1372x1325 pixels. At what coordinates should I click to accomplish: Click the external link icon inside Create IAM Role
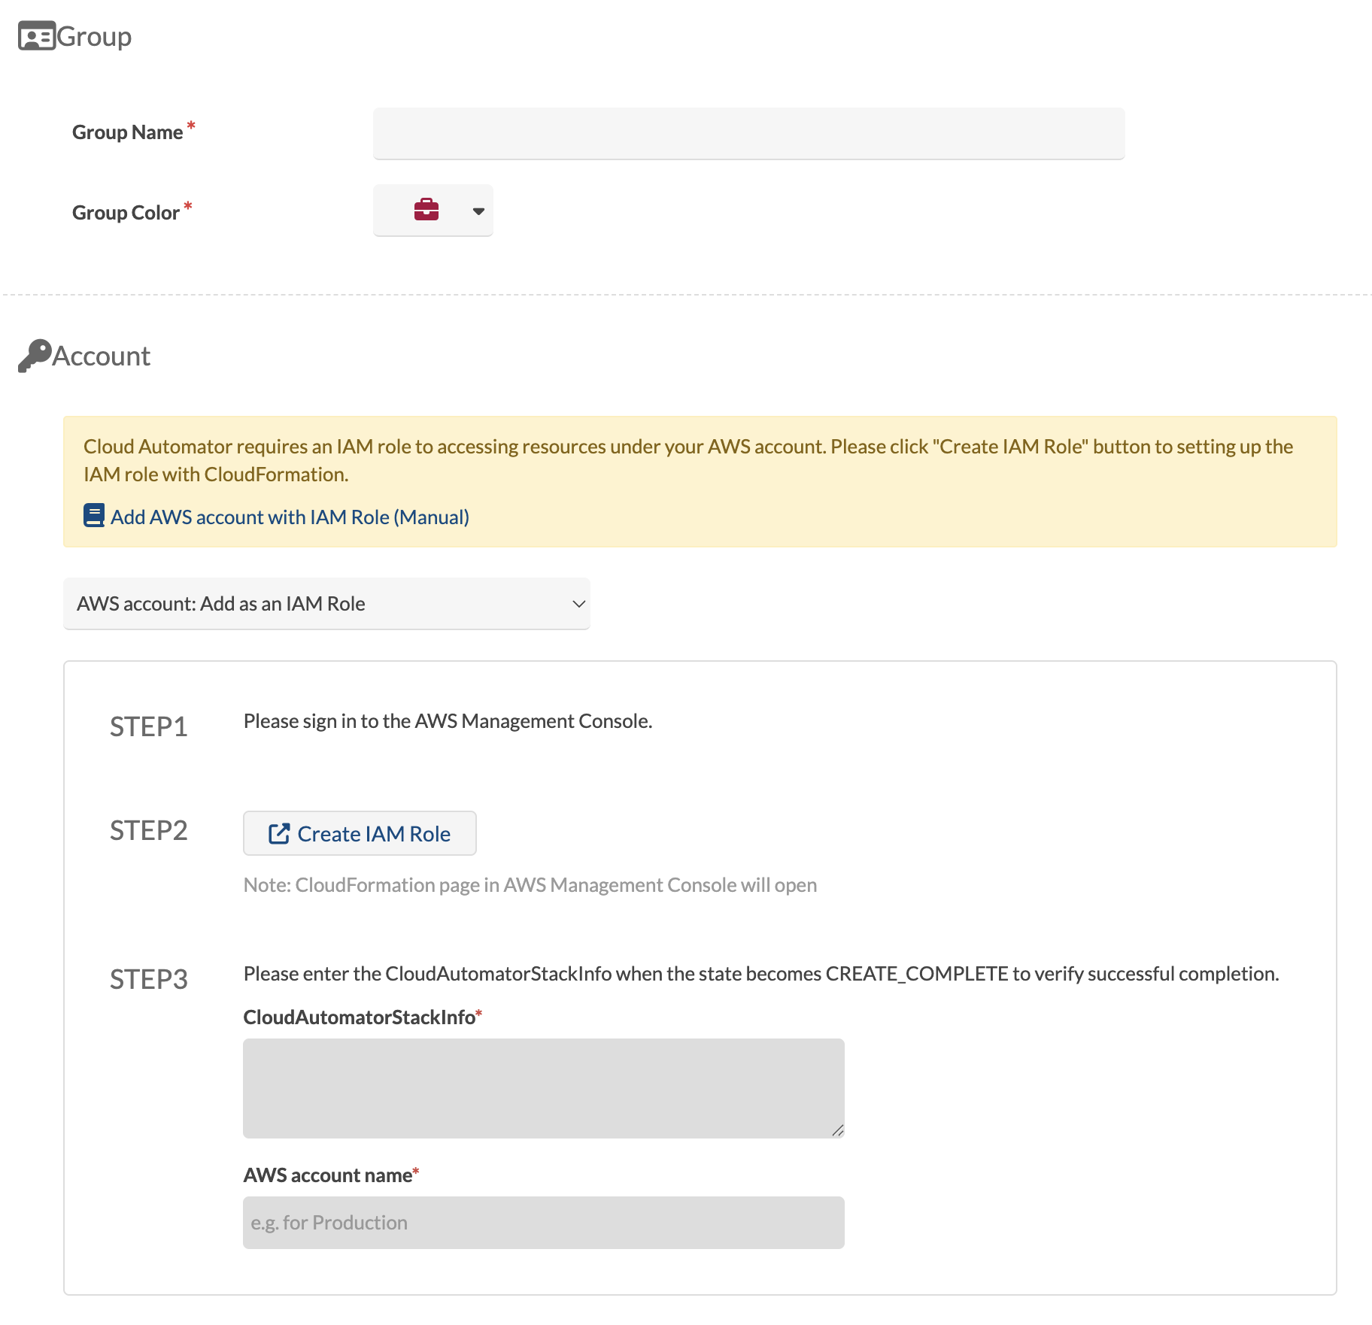point(279,833)
